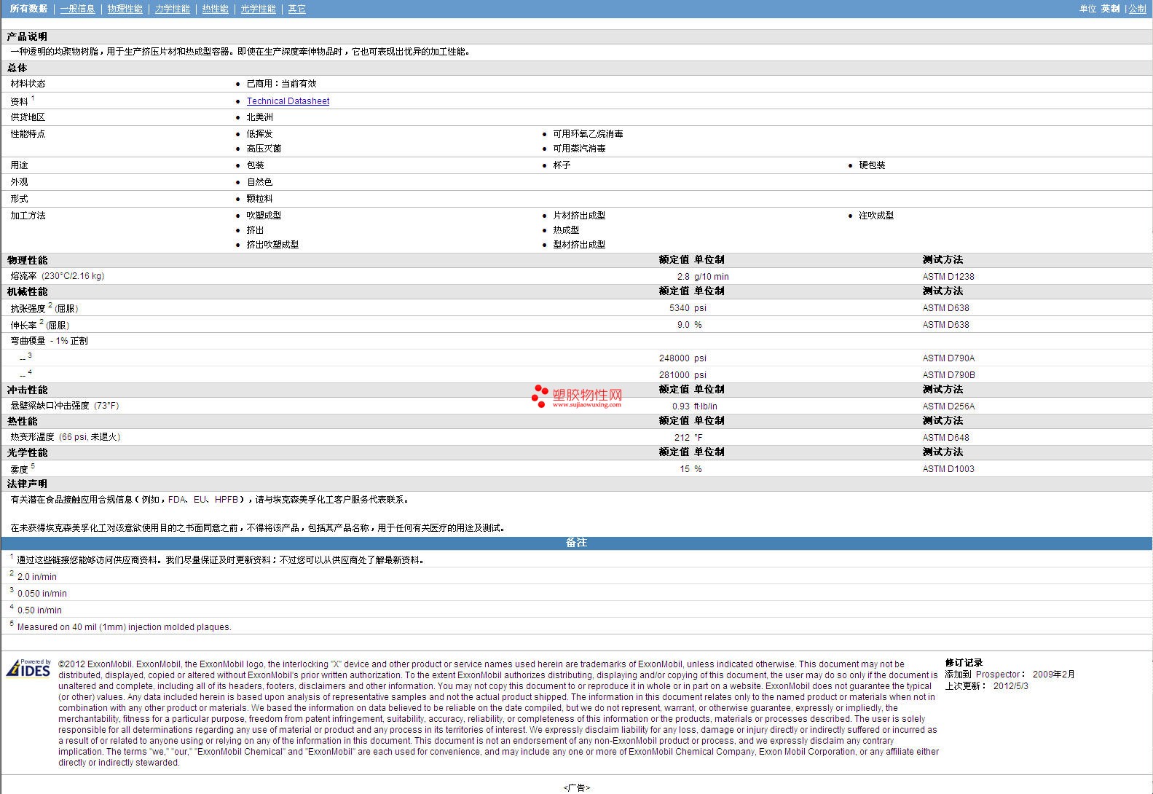Click the 杯子 usage entry
Viewport: 1153px width, 794px height.
pos(562,165)
